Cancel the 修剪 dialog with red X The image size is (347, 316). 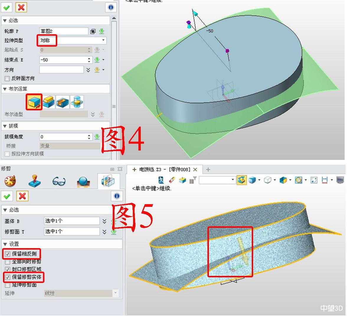point(22,196)
